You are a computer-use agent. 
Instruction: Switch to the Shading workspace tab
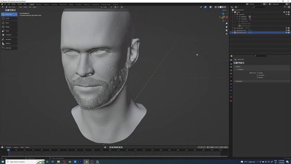tap(71, 4)
